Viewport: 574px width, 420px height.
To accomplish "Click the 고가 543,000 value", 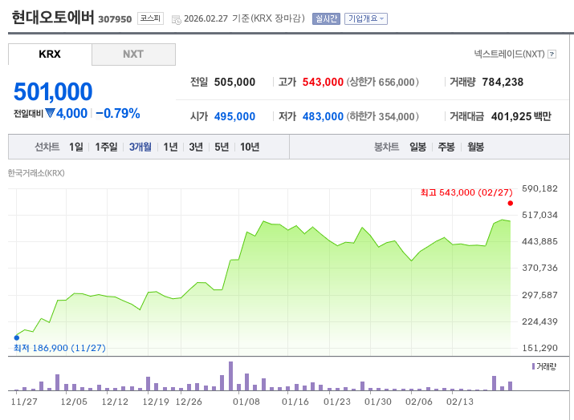I will [323, 82].
